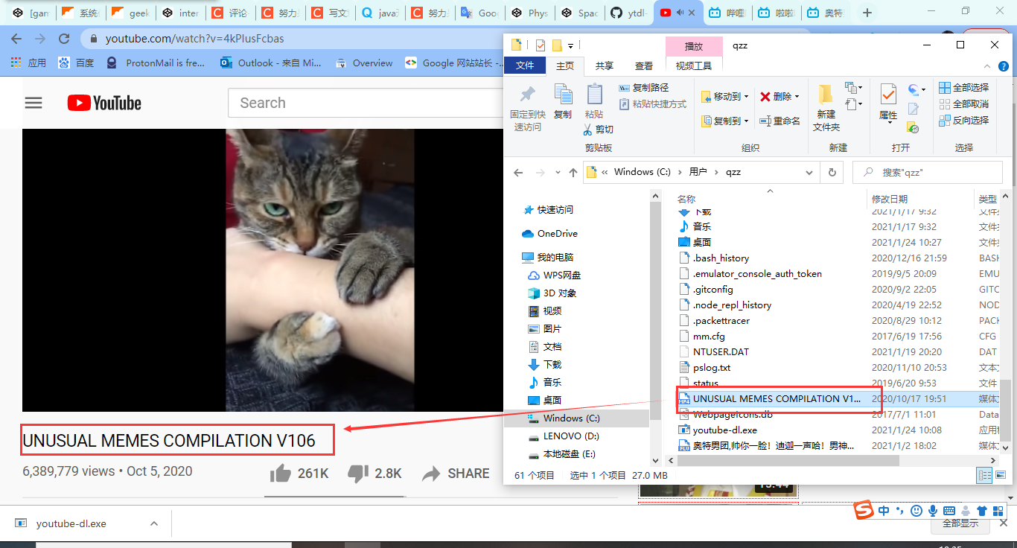Switch Explorer to details view
The height and width of the screenshot is (548, 1017).
point(984,475)
